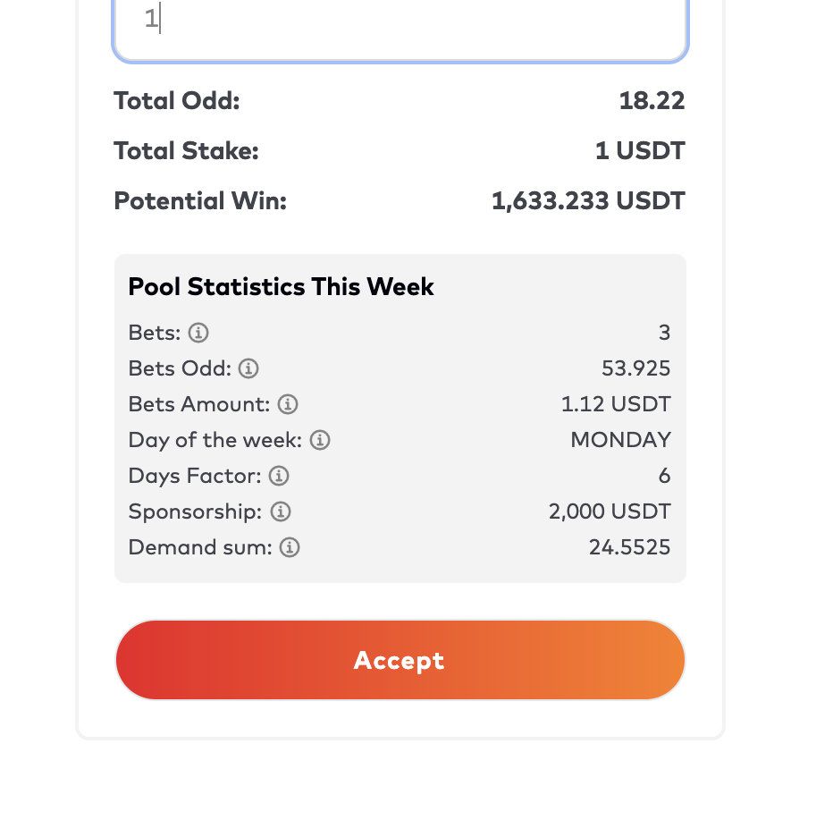Click the Bets Odd value 53.925
This screenshot has width=833, height=837.
(635, 368)
